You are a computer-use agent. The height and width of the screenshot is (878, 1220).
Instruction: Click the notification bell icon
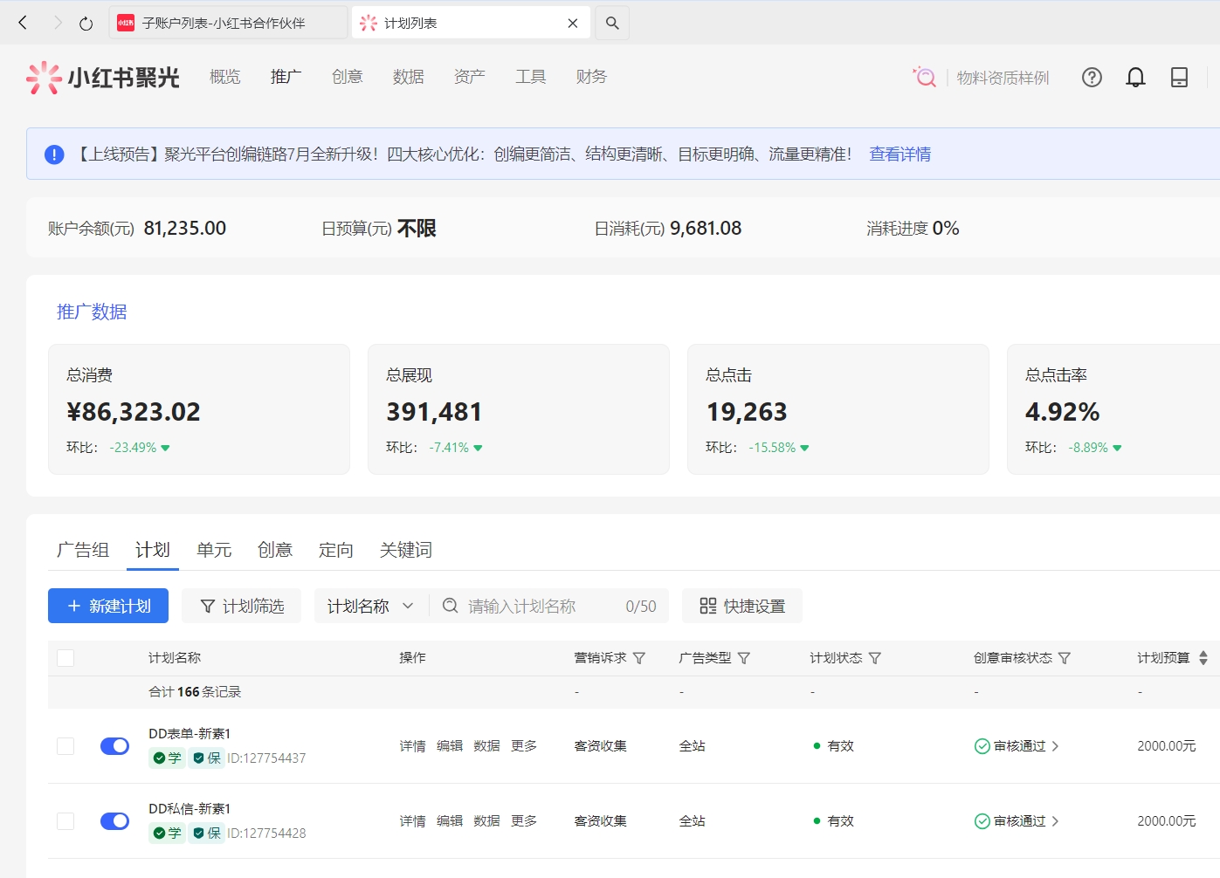(1135, 78)
